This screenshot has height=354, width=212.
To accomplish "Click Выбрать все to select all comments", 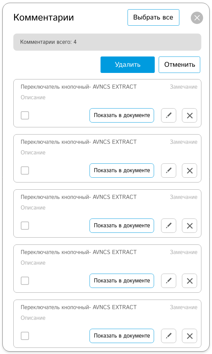I will 154,17.
